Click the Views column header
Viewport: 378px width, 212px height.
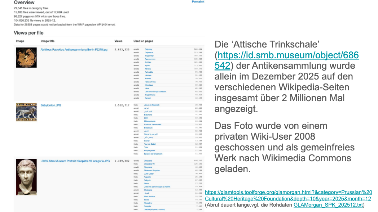pyautogui.click(x=118, y=41)
